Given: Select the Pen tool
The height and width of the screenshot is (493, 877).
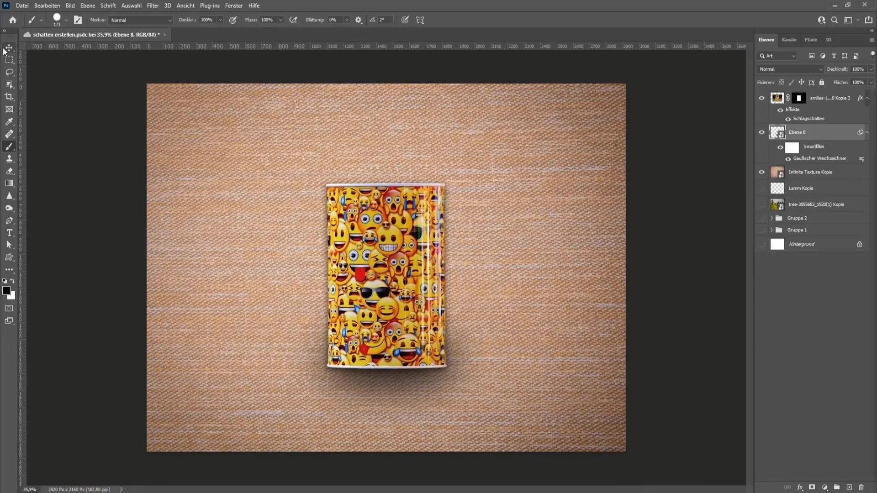Looking at the screenshot, I should 9,220.
